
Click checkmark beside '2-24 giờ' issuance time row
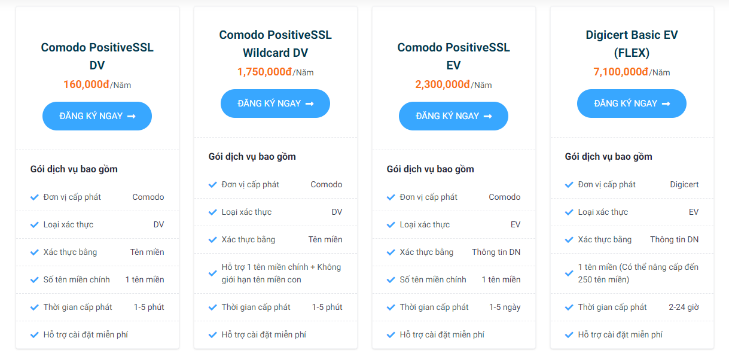tap(569, 308)
